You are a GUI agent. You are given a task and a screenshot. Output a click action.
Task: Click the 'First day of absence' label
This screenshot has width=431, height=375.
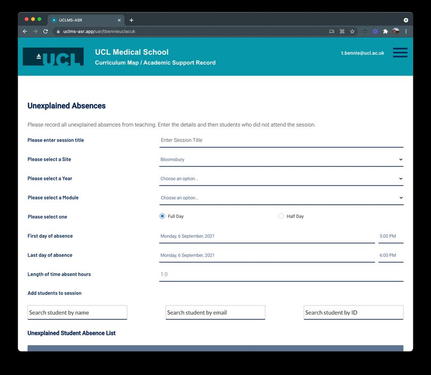click(x=50, y=236)
